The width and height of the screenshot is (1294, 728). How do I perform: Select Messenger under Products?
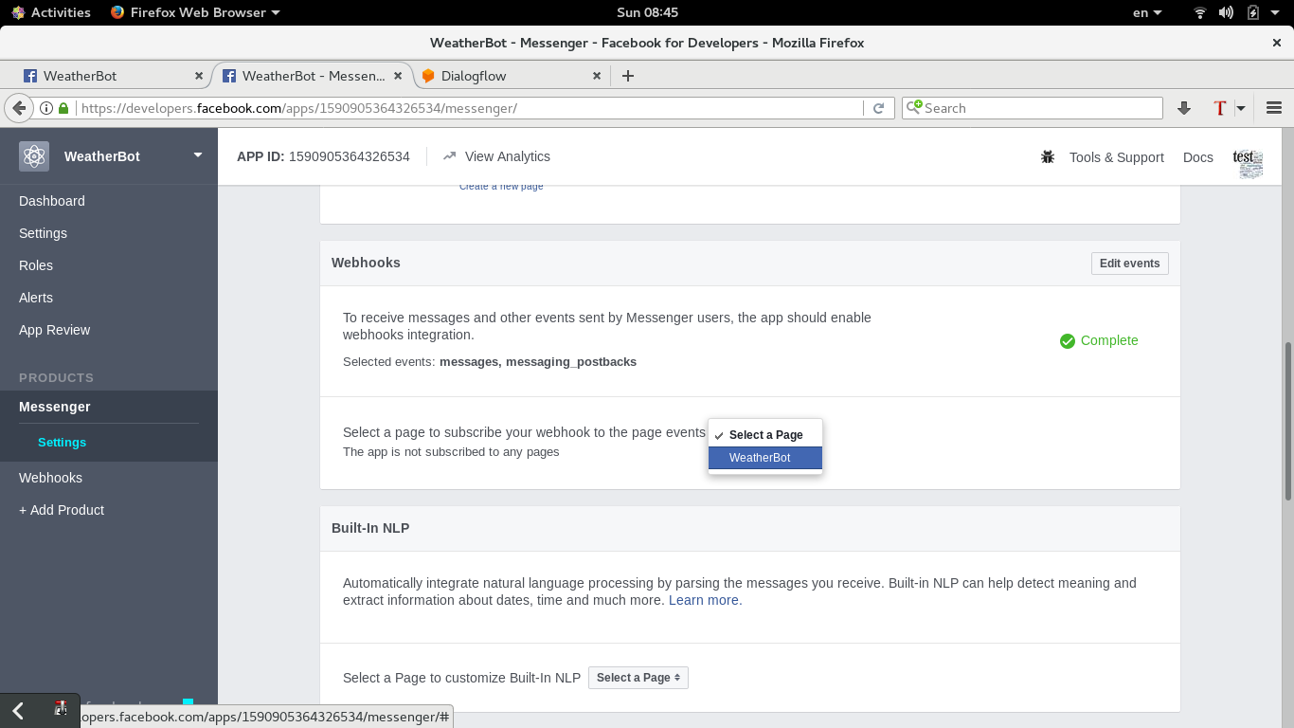pyautogui.click(x=55, y=407)
